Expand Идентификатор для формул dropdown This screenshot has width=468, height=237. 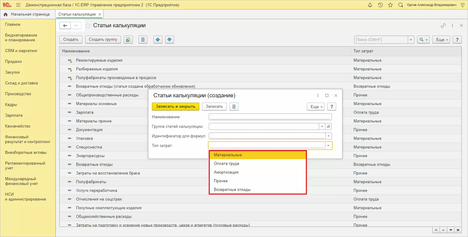329,136
